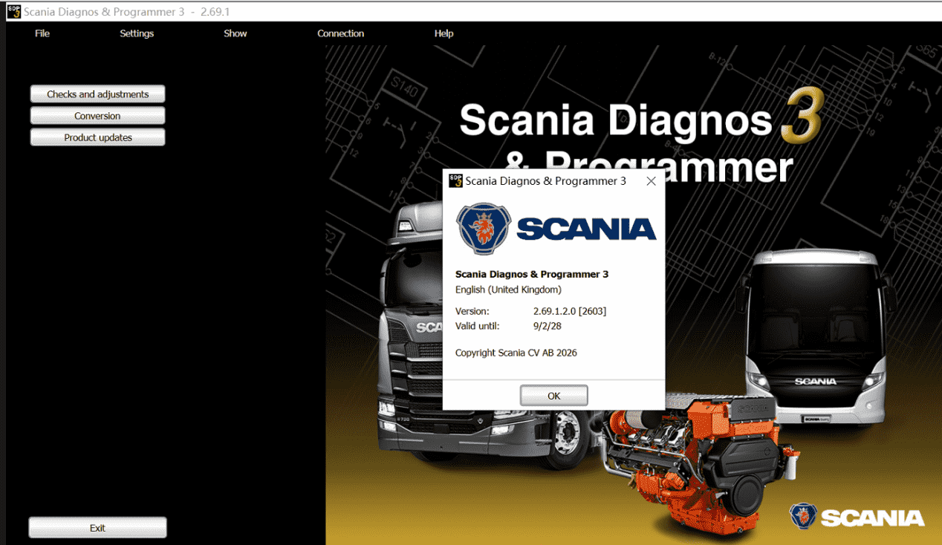Viewport: 942px width, 545px height.
Task: Open the File menu
Action: (x=42, y=33)
